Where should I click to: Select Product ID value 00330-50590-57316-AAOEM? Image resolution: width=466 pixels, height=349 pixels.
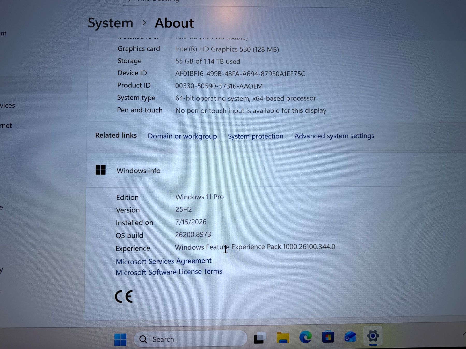[x=219, y=86]
